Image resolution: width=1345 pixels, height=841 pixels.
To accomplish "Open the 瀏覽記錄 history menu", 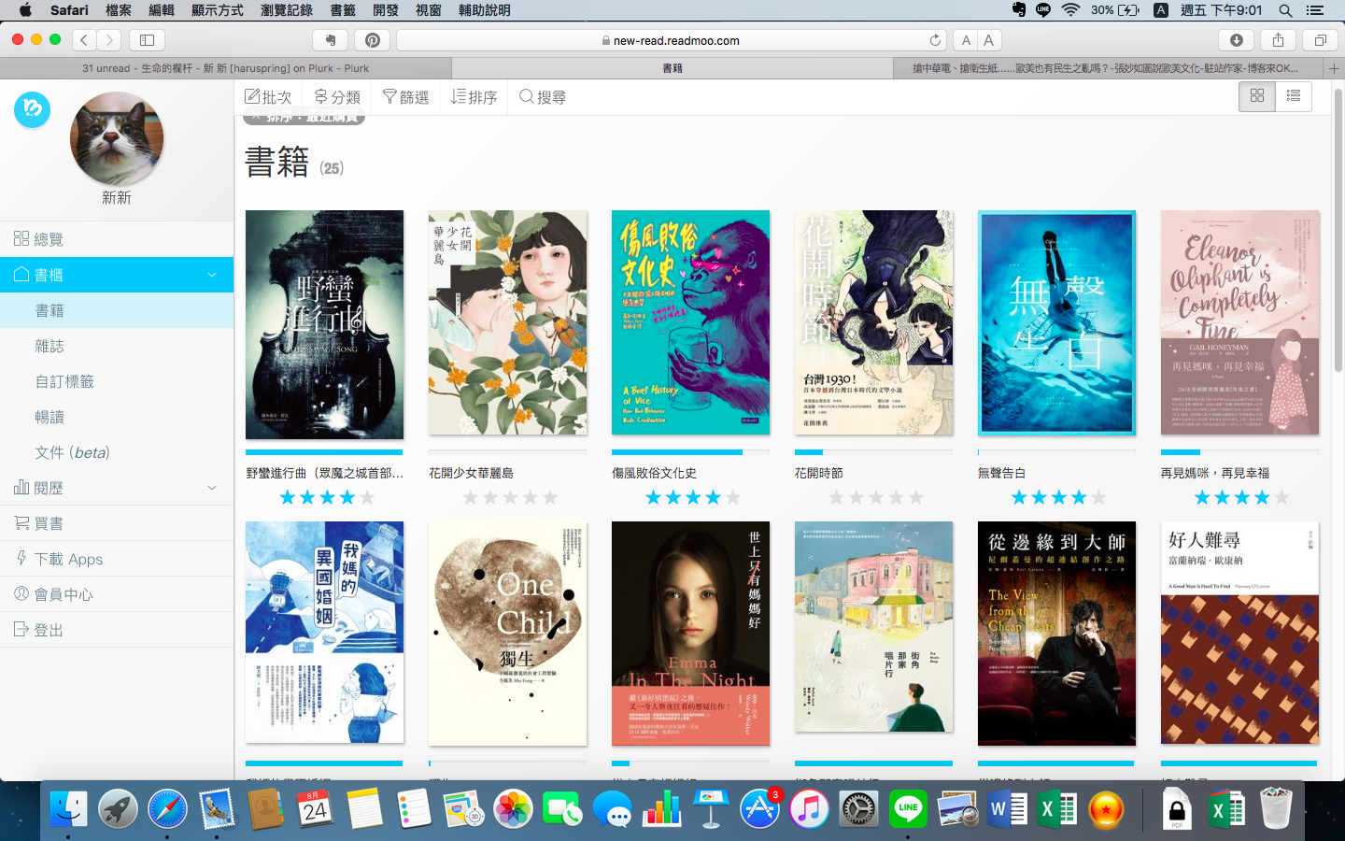I will coord(287,10).
